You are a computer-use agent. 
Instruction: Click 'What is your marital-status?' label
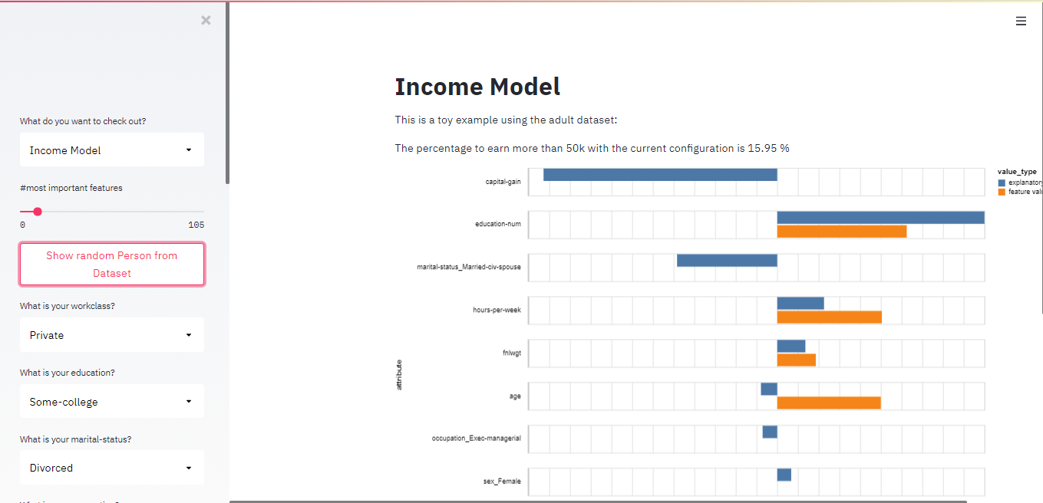point(76,439)
